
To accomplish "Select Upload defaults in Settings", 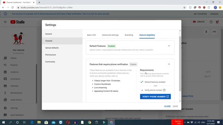I will click(x=62, y=48).
